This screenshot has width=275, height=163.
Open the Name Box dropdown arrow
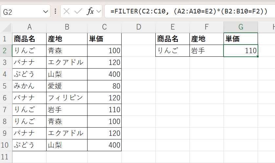tap(45, 12)
